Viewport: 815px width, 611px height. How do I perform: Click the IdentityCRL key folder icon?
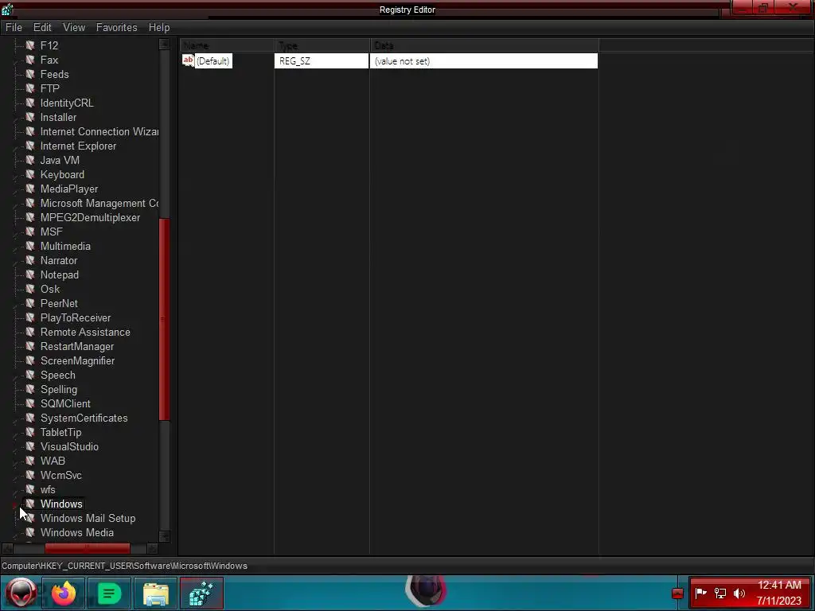(x=30, y=103)
